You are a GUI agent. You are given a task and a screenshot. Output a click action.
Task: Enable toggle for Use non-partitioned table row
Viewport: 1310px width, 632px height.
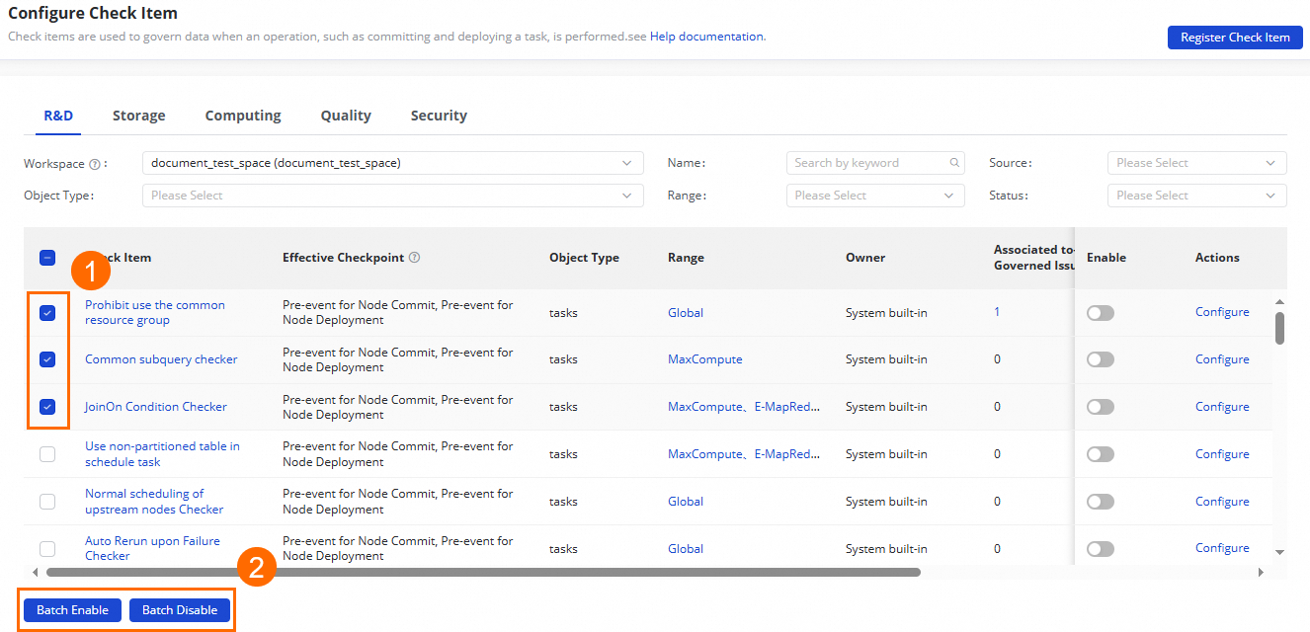pos(1101,454)
